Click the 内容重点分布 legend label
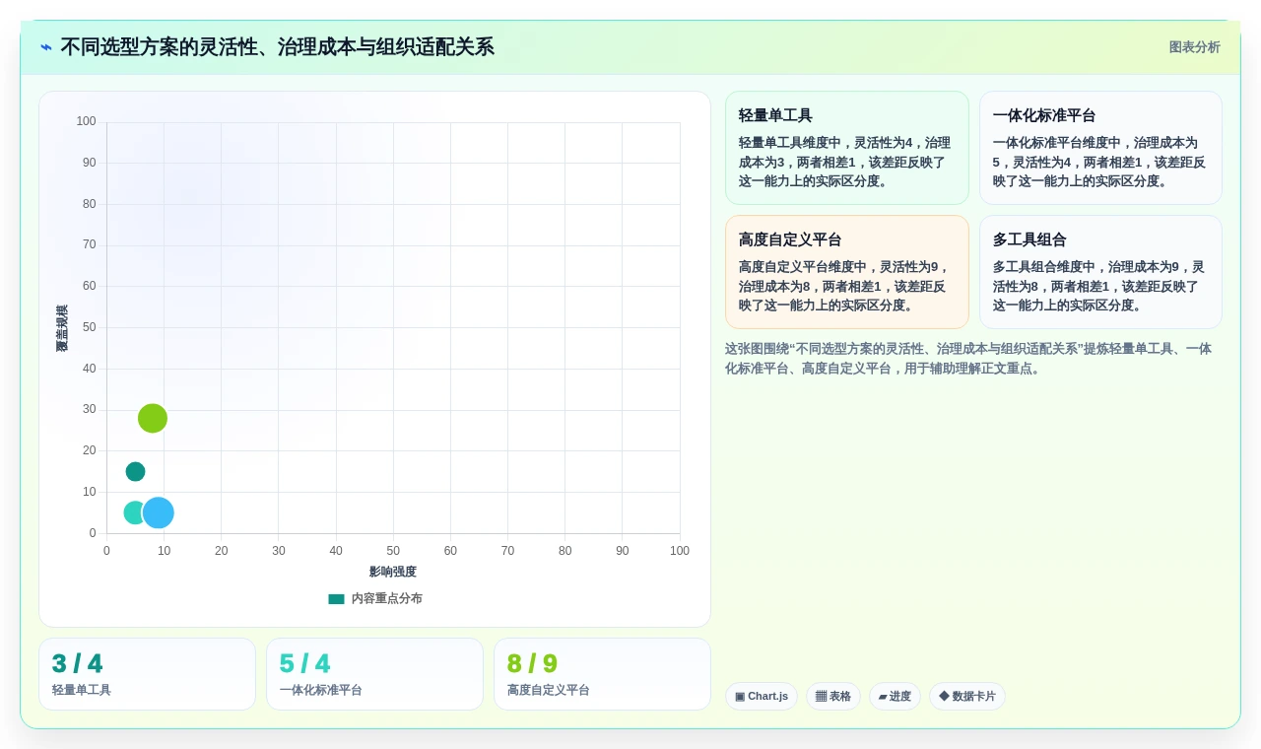The height and width of the screenshot is (749, 1261). tap(387, 598)
